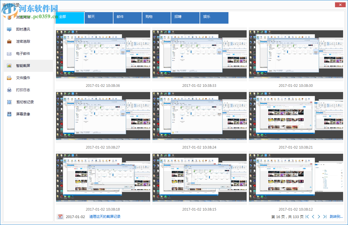View screenshot thumbnail from 10:38:24

click(x=200, y=116)
